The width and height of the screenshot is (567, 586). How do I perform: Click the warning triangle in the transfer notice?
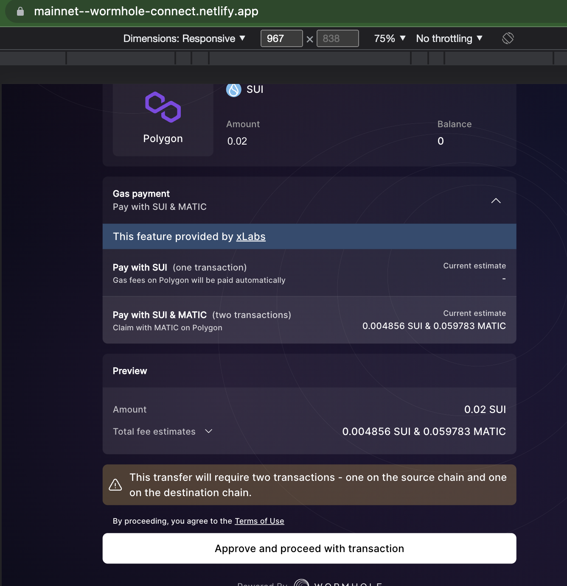click(x=115, y=485)
